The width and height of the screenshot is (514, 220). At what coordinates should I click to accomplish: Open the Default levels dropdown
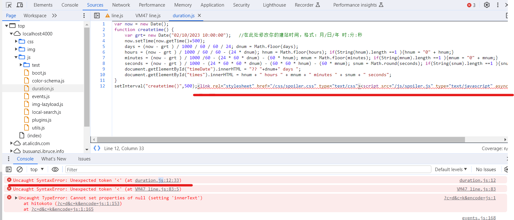(x=451, y=170)
